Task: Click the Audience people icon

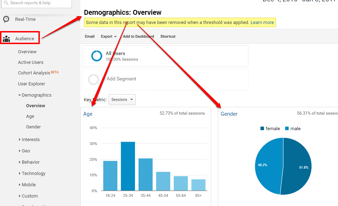Action: point(6,39)
